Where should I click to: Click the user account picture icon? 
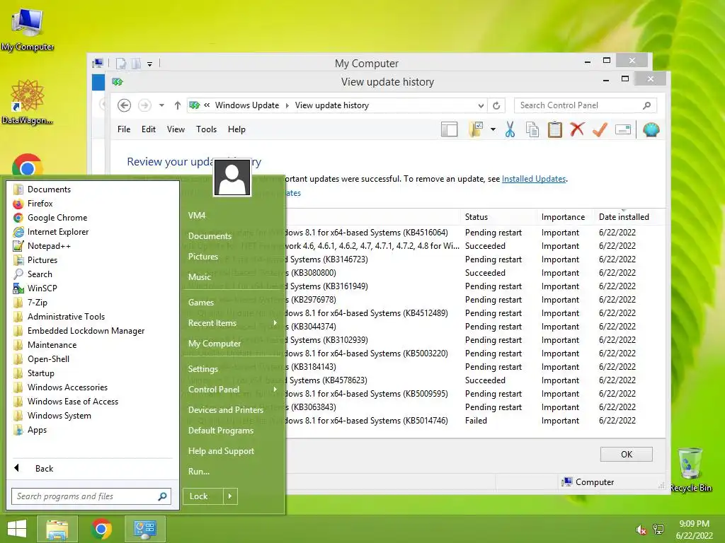(232, 177)
